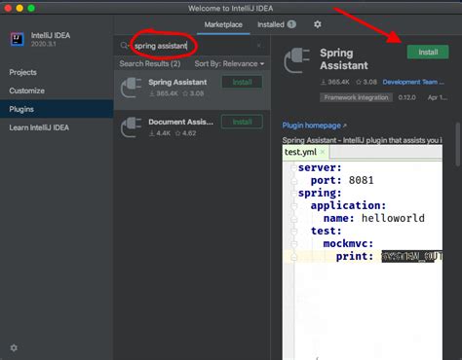Click the 0.12.0 version text

[x=406, y=97]
